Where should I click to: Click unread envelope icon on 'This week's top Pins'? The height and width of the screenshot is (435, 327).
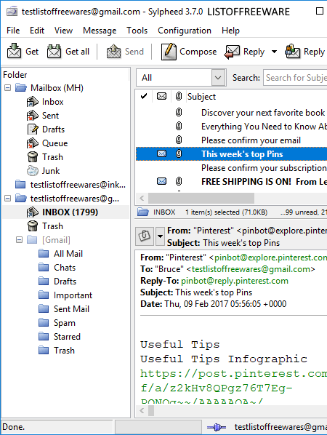[x=162, y=153]
